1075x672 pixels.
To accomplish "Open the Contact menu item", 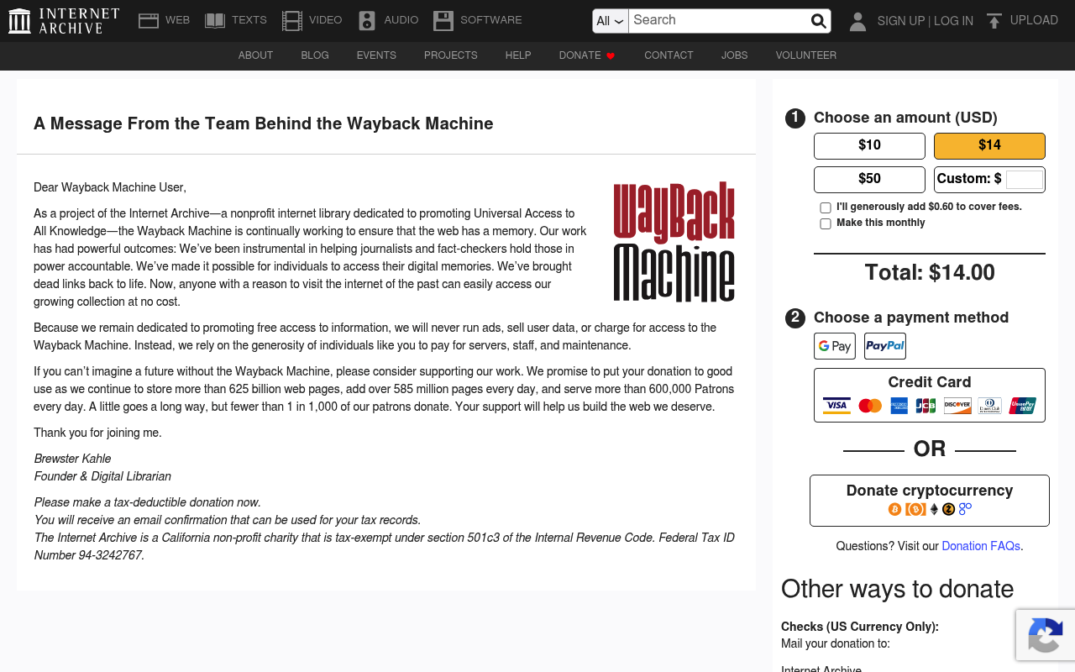I will [669, 55].
